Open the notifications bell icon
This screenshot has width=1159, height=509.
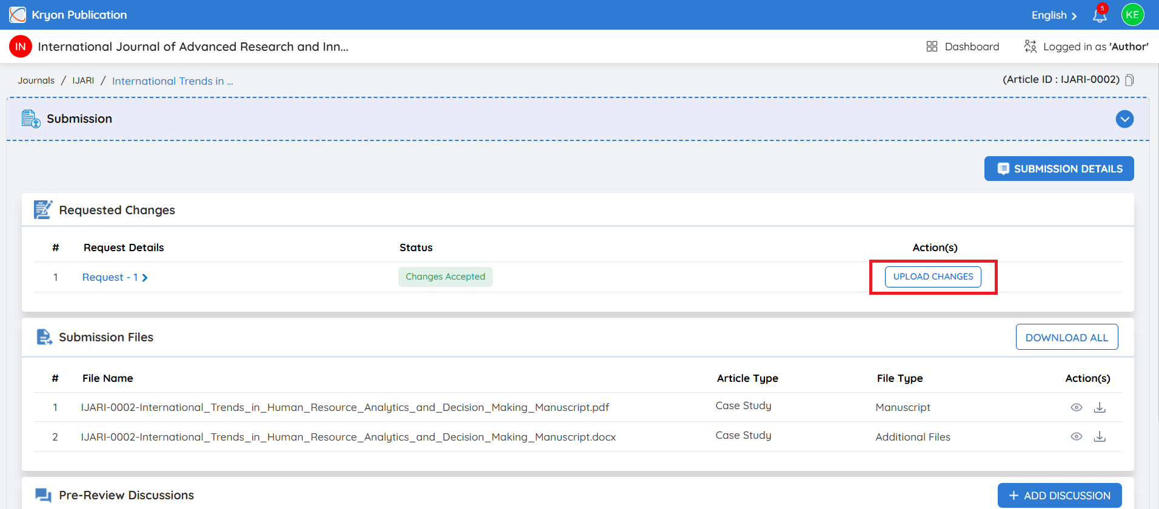click(x=1100, y=15)
